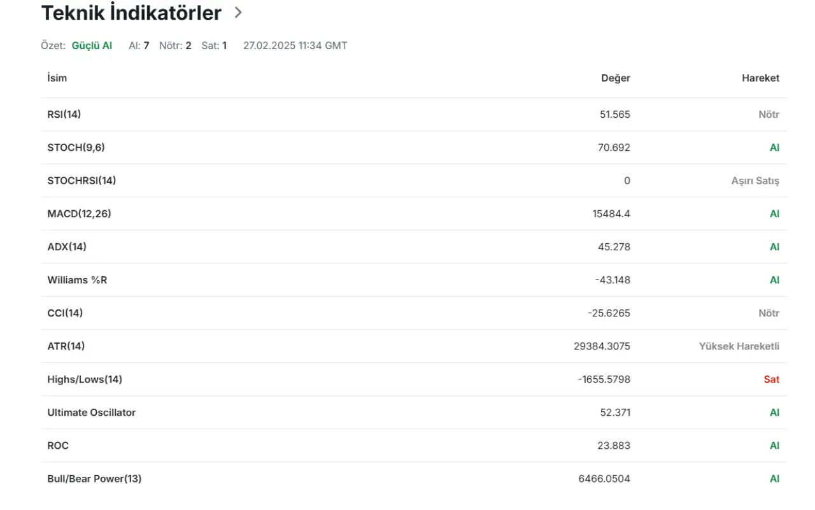Image resolution: width=815 pixels, height=510 pixels.
Task: Select the Williams %R row
Action: pyautogui.click(x=77, y=280)
